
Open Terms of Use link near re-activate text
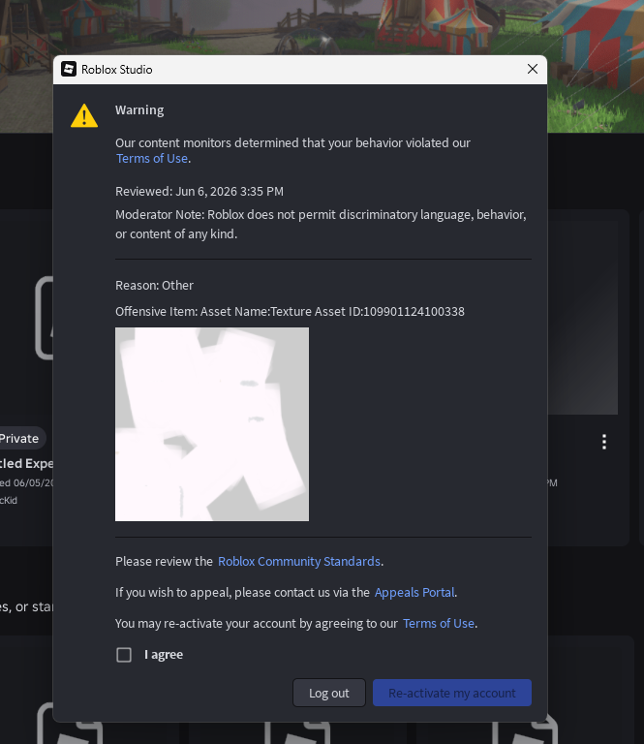[439, 624]
